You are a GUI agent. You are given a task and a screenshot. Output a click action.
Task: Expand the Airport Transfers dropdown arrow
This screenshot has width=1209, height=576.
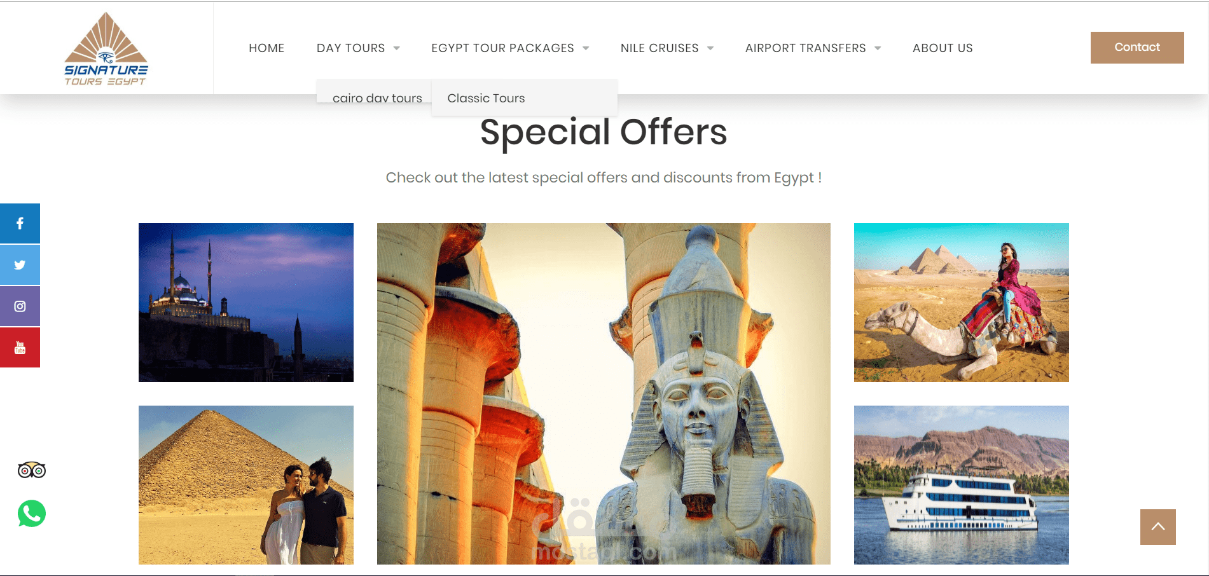pos(878,48)
